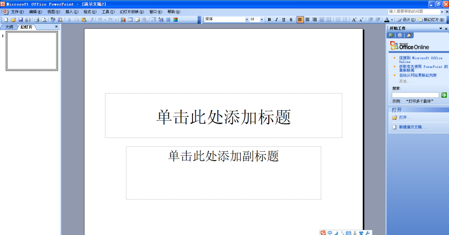Image resolution: width=449 pixels, height=235 pixels.
Task: Click 连接到 Microsoft Office Online link
Action: tap(421, 60)
